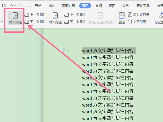Jump to next endnote (下一条尾注)
This screenshot has height=122, width=163.
tap(75, 22)
